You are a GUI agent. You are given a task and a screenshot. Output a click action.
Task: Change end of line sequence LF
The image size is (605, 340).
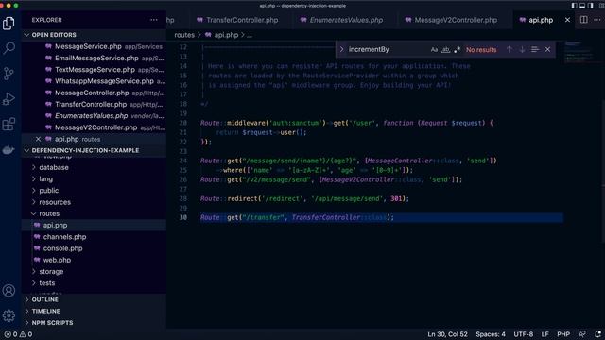click(544, 334)
